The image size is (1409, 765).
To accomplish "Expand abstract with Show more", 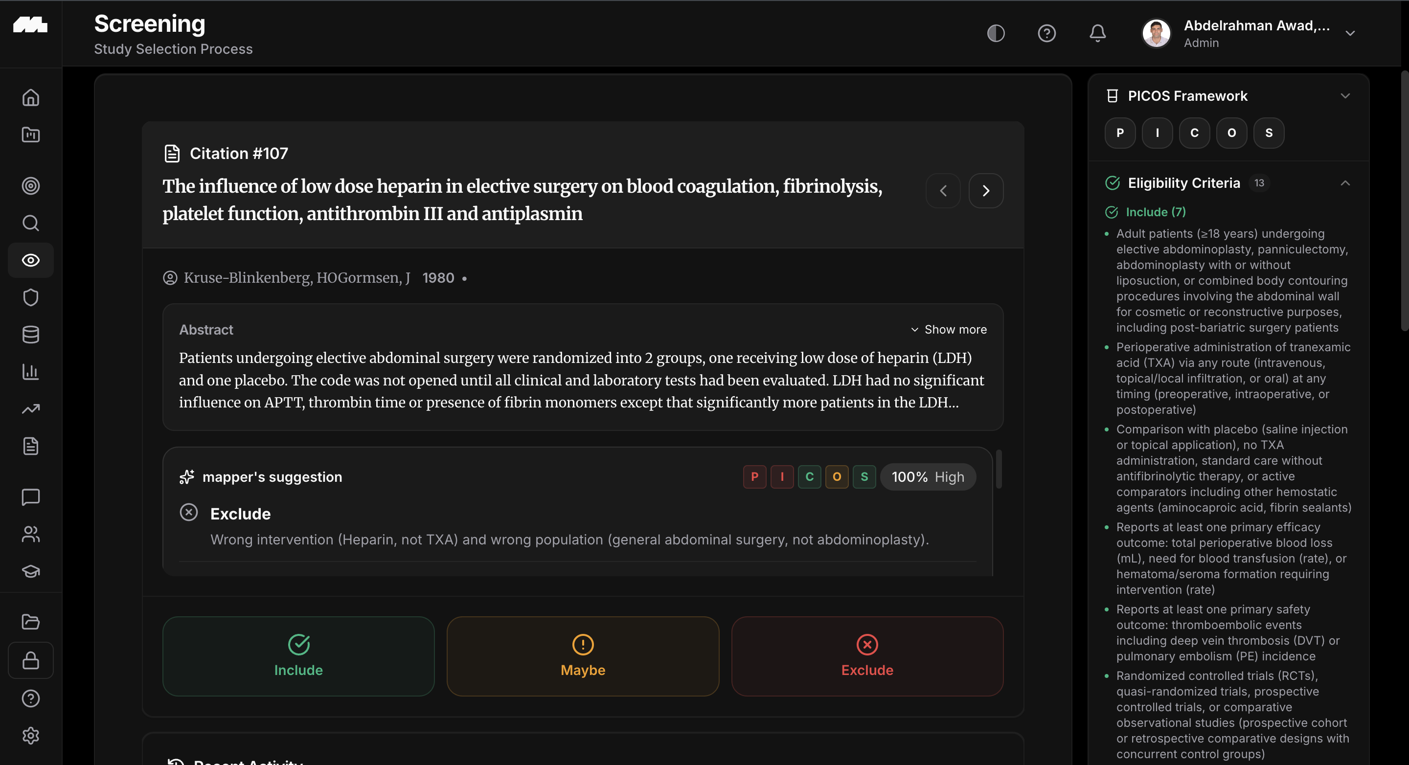I will (949, 330).
